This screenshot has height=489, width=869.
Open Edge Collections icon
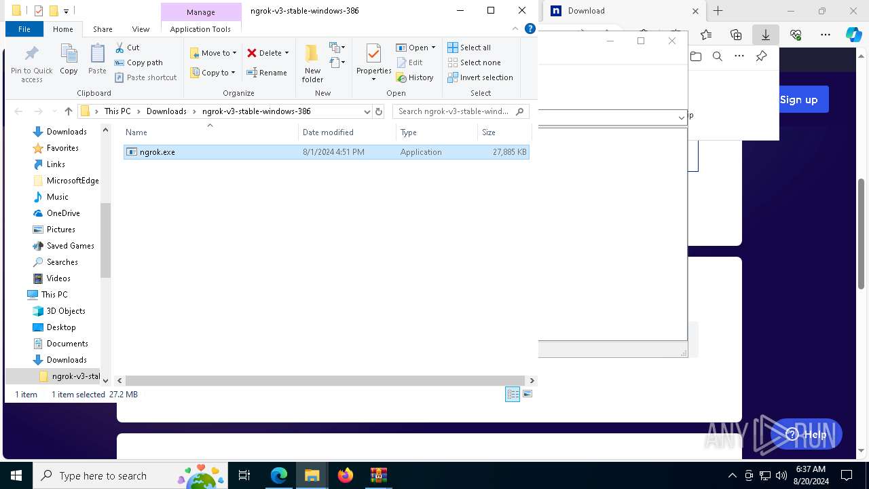[x=736, y=35]
